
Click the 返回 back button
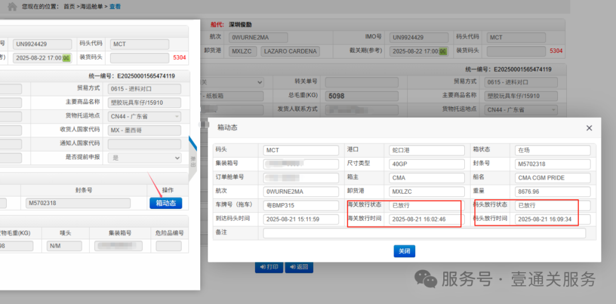299,266
